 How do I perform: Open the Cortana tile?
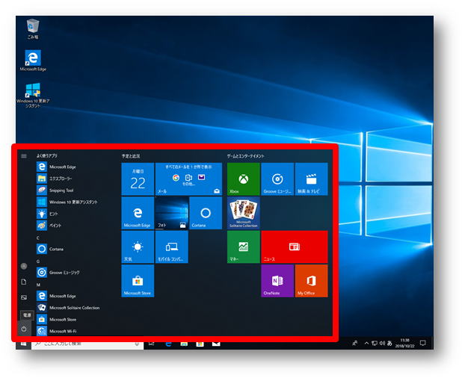pos(206,213)
